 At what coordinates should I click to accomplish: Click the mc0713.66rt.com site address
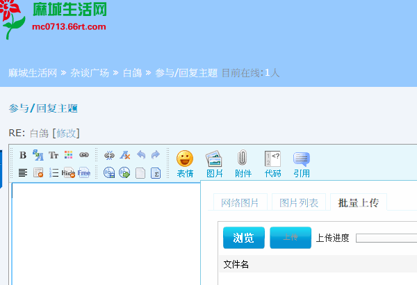69,26
